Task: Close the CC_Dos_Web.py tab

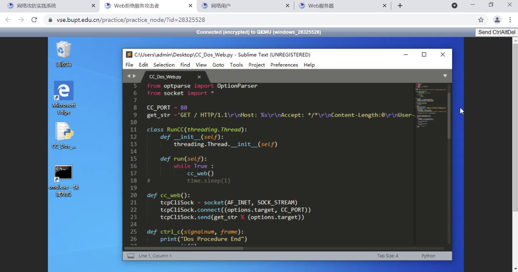Action: click(199, 77)
